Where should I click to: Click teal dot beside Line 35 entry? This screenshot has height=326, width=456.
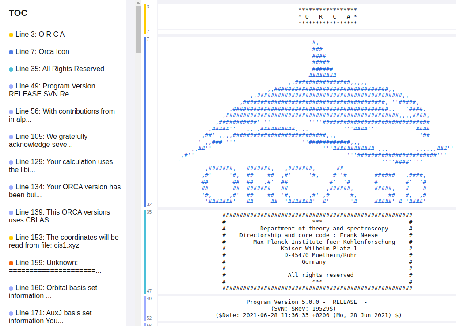11,69
